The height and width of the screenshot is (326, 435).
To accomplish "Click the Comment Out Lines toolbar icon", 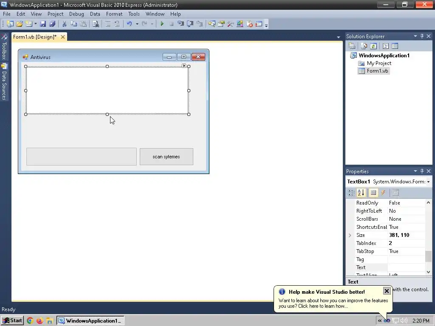I will tap(107, 24).
